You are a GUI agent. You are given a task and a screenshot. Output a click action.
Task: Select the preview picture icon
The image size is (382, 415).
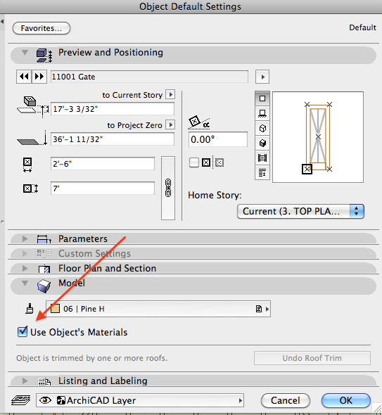(x=262, y=158)
